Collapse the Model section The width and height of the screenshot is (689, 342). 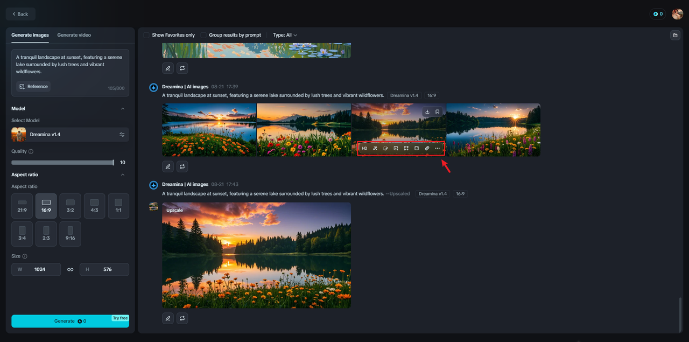click(122, 109)
